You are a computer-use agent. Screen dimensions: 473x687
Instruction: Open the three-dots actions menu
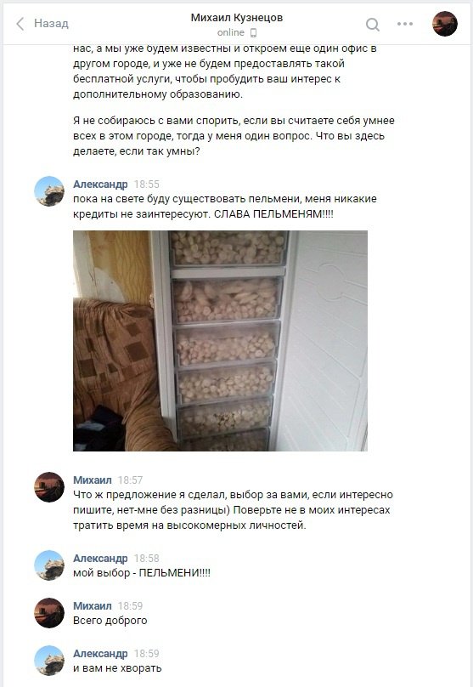click(x=405, y=24)
